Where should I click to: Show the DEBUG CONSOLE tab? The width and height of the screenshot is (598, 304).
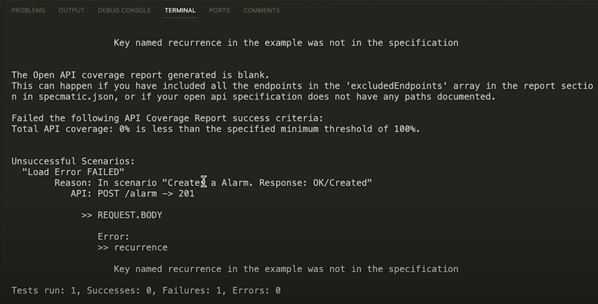click(124, 10)
